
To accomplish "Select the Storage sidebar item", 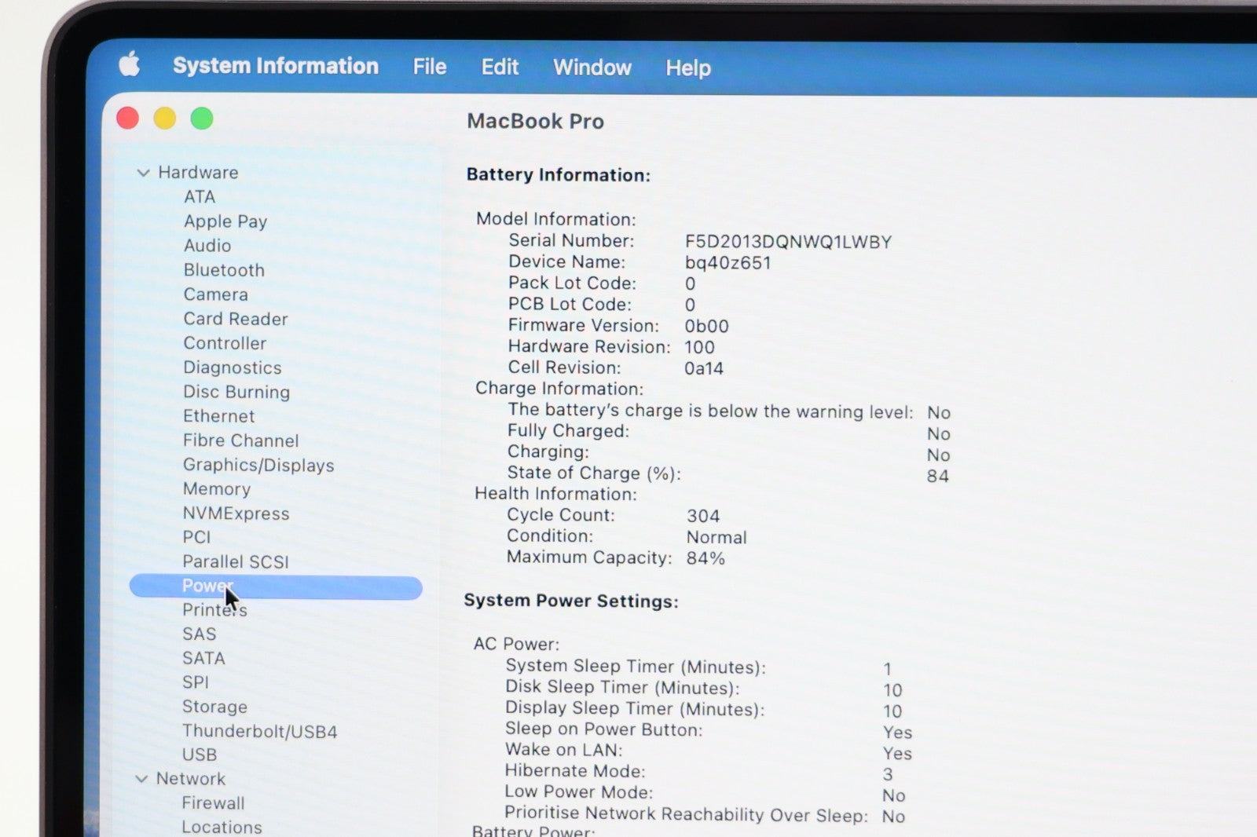I will click(214, 707).
